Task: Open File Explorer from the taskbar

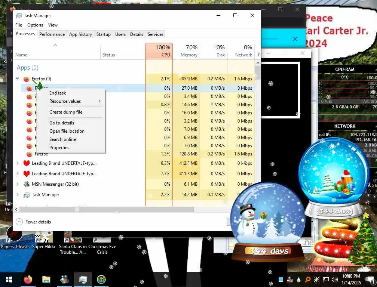Action: click(46, 280)
